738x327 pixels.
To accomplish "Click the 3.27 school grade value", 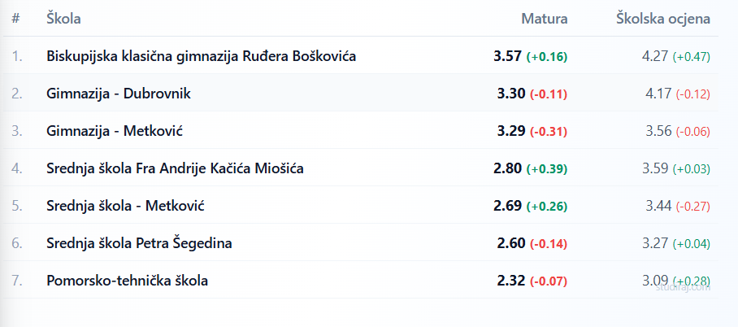I will (x=655, y=243).
